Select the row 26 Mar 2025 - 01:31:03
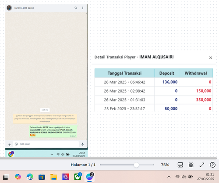Screen dimensions: 219x183 [x=154, y=100]
